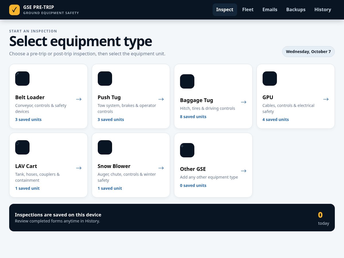
Task: Click 'Tank, hoses, couplers & containment' text
Action: point(38,177)
